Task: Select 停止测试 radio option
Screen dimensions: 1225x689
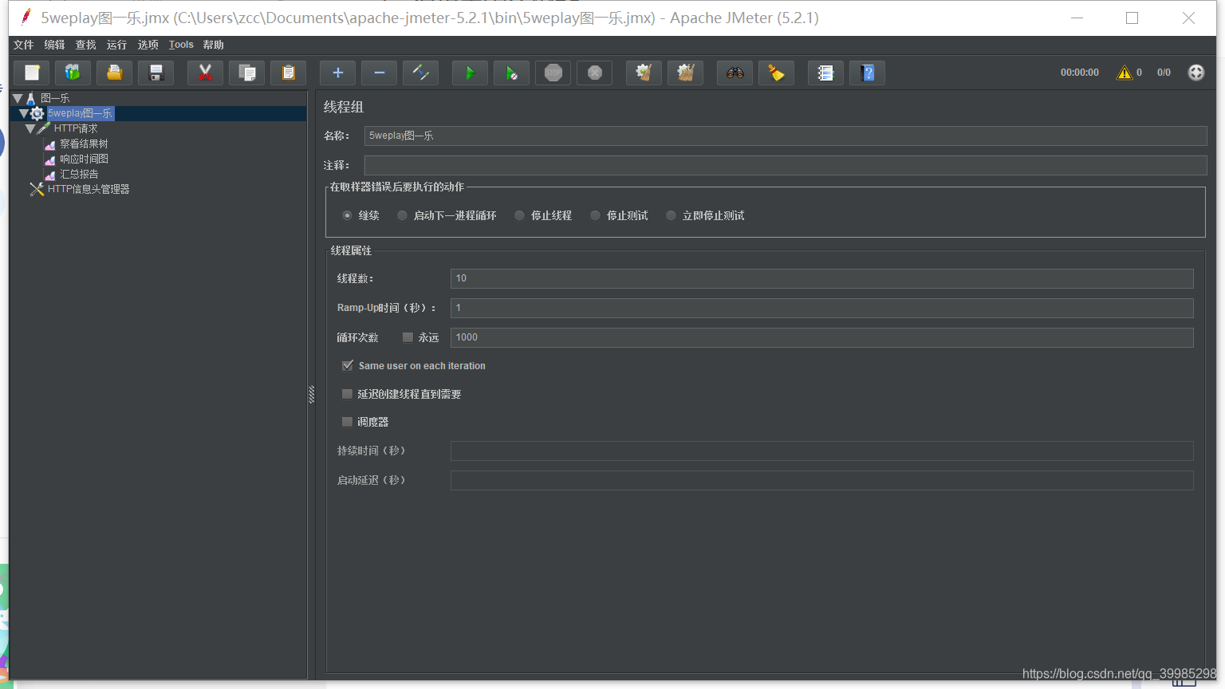Action: [x=595, y=215]
